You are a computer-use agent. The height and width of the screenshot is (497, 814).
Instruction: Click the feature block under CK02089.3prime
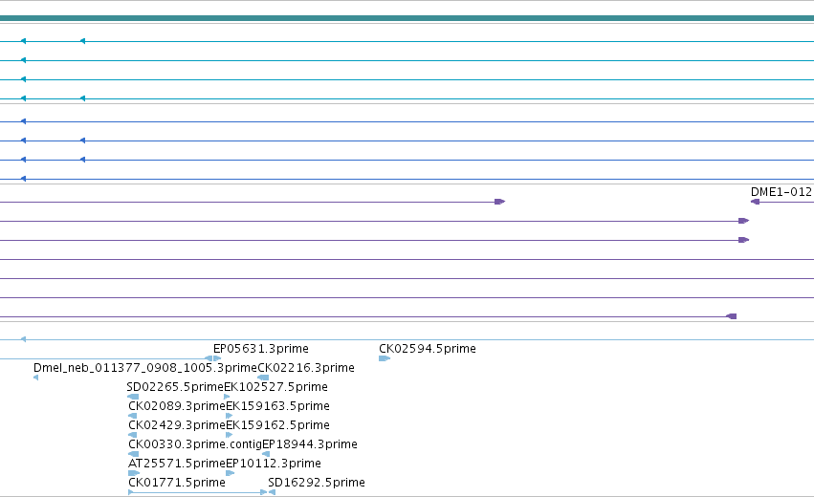(132, 416)
